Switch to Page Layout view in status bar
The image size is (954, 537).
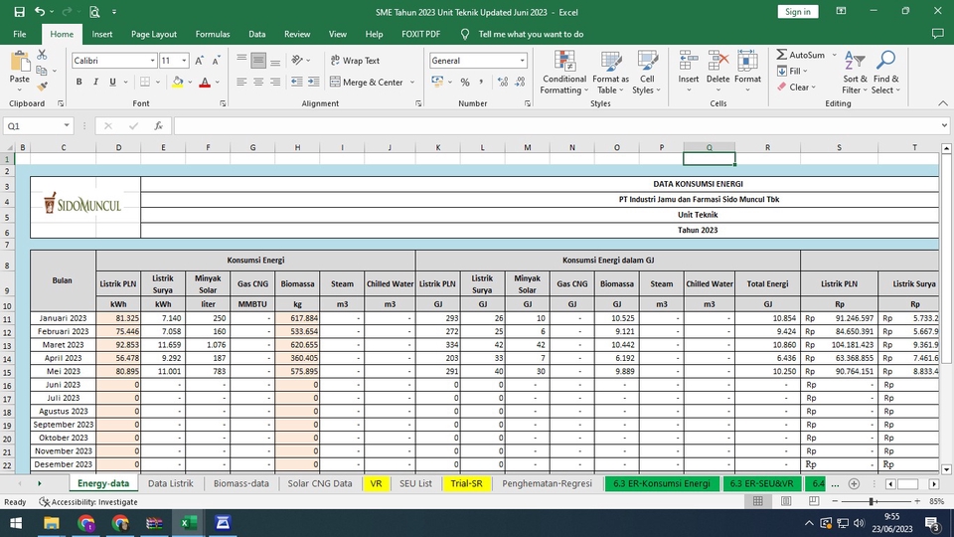pos(786,501)
